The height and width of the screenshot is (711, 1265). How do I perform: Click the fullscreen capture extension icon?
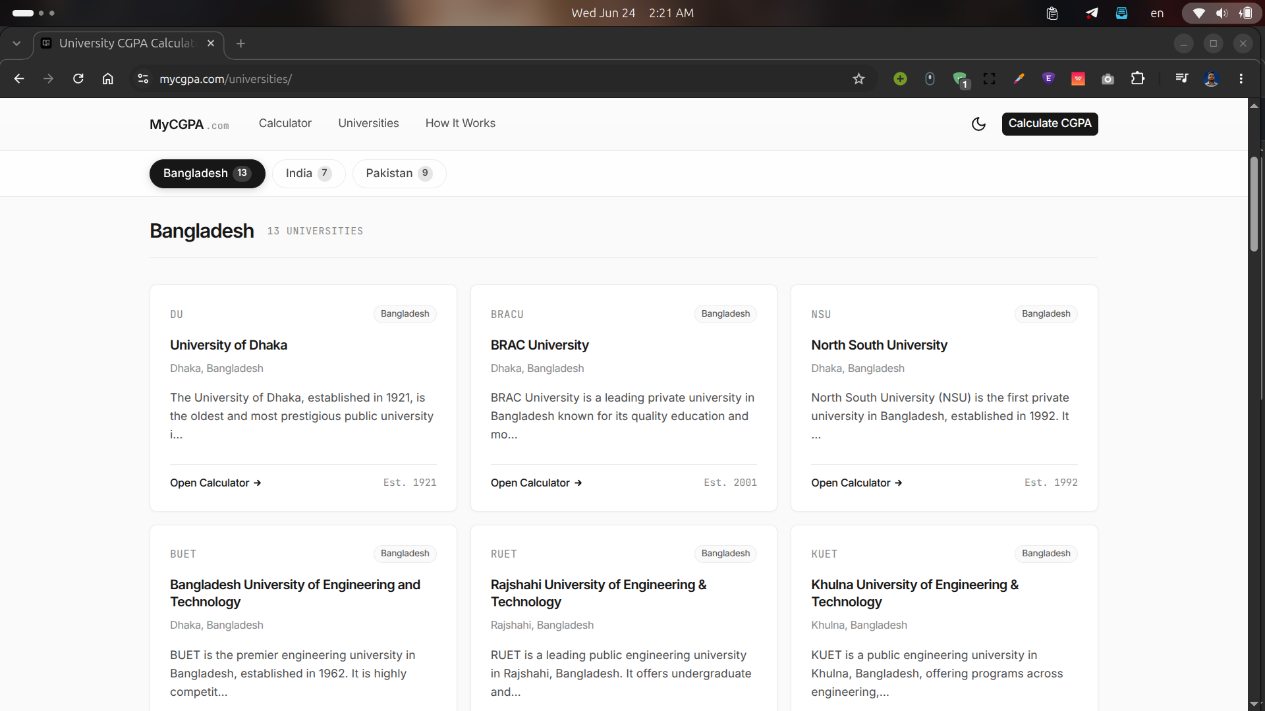pyautogui.click(x=989, y=79)
